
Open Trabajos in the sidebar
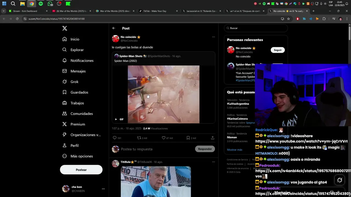(73, 103)
